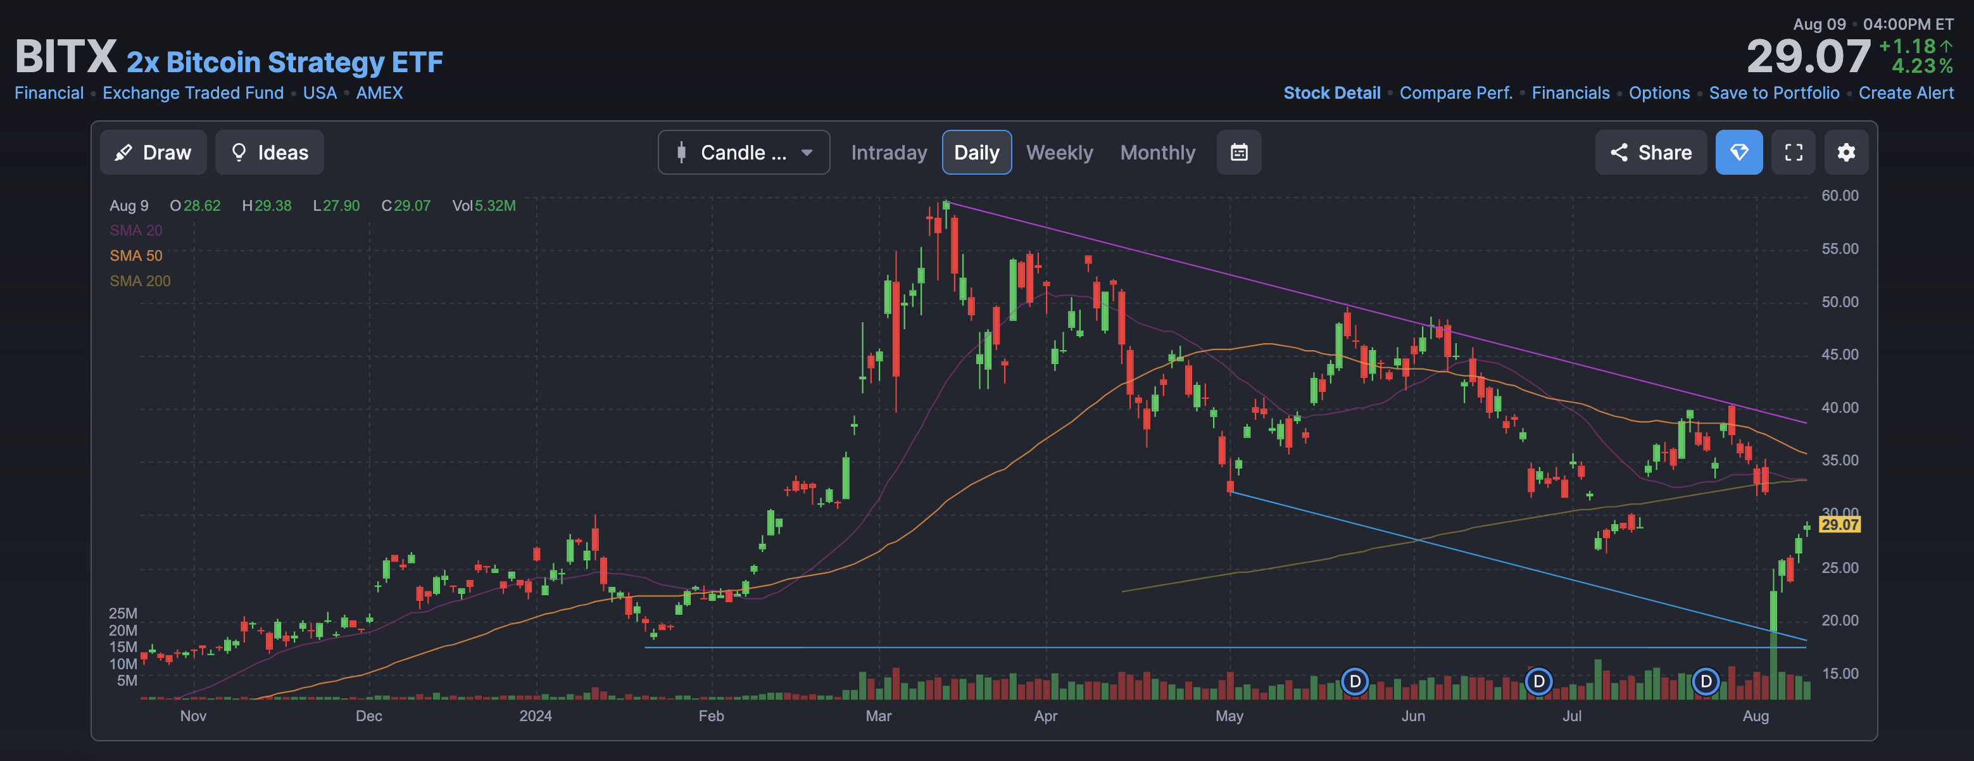Click the AMEX exchange link

pyautogui.click(x=379, y=92)
